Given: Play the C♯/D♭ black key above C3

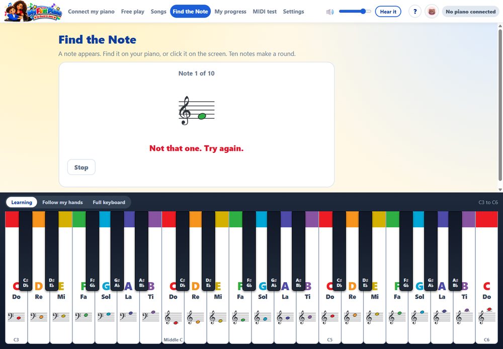Looking at the screenshot, I should (26, 250).
